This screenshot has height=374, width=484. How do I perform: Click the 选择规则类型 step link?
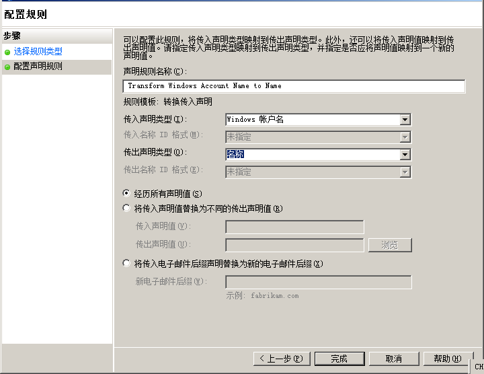click(38, 51)
